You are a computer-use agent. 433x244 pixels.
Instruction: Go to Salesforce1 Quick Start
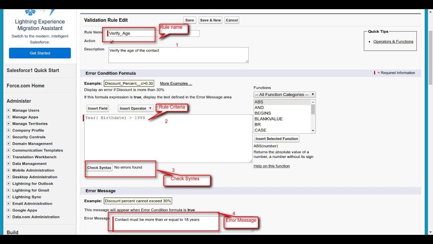[x=33, y=70]
